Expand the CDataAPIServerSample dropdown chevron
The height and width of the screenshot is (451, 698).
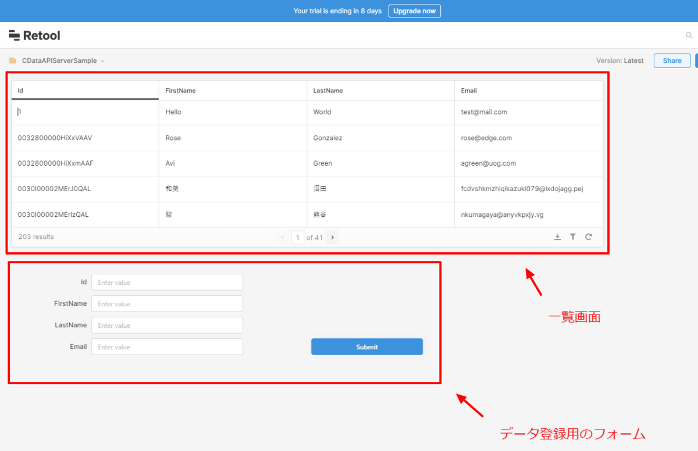[102, 61]
